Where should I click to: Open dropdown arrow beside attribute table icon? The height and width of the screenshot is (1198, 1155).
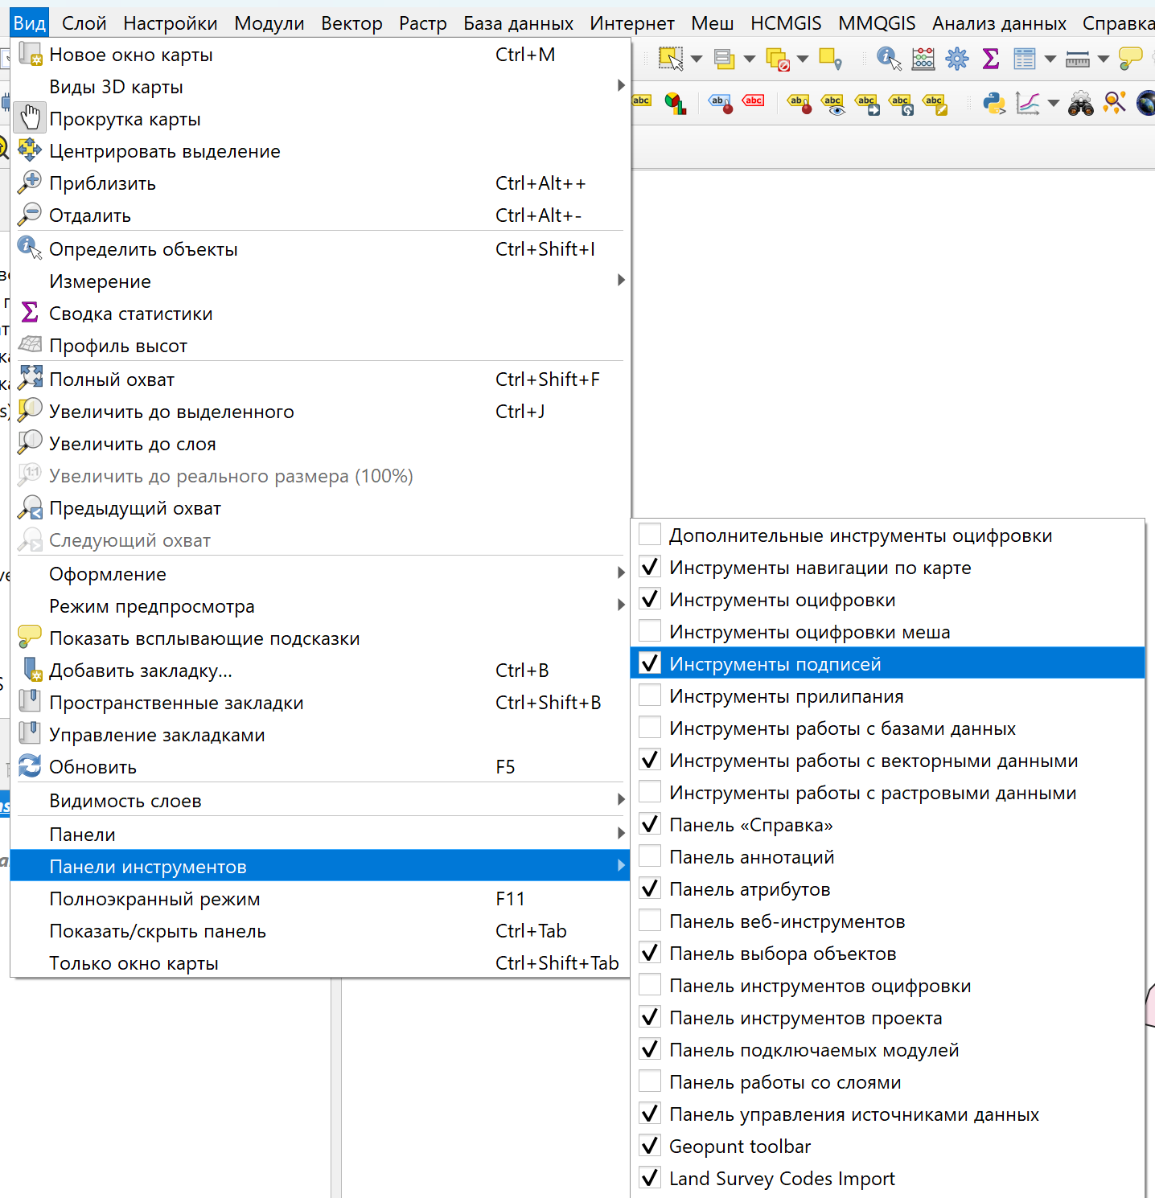[1050, 59]
